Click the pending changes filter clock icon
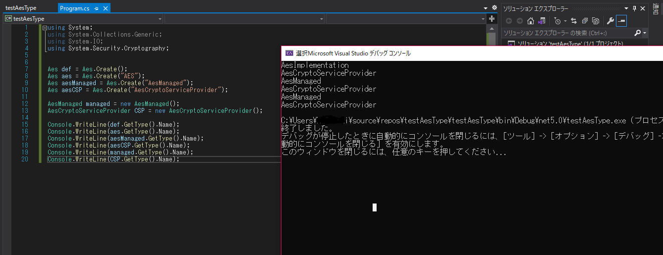Viewport: 663px width, 255px height. point(557,21)
